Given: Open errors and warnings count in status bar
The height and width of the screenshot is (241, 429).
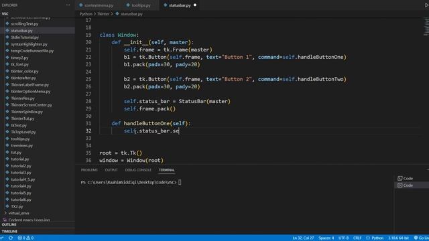Looking at the screenshot, I should 25,238.
